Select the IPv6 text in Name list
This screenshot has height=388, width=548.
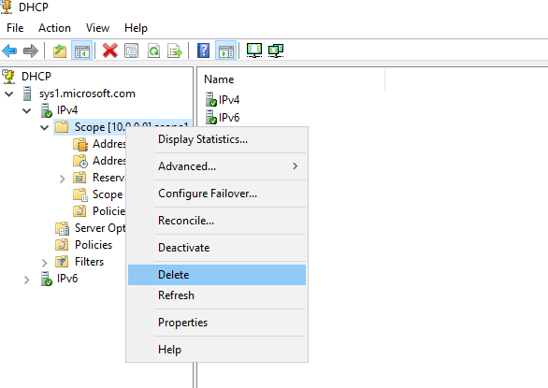tap(229, 118)
